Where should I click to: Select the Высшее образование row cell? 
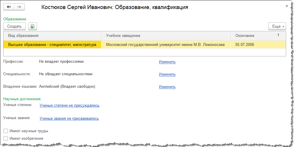(52, 45)
